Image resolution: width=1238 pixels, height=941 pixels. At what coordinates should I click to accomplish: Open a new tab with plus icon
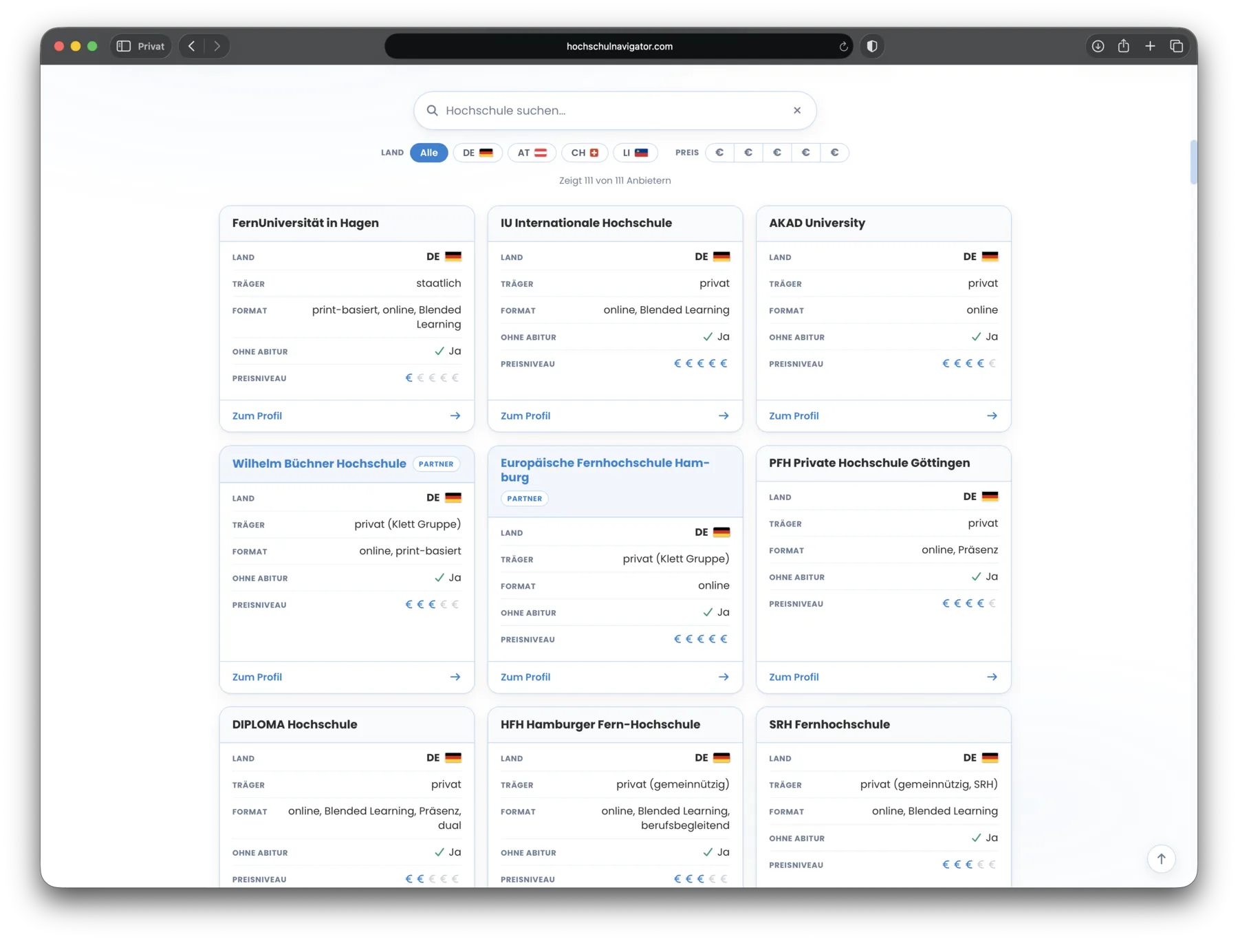[1150, 46]
